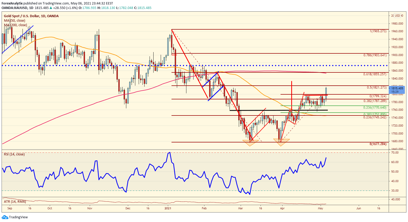Click price axis value 1980.000

click(397, 24)
